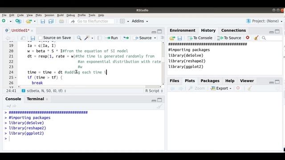The width and height of the screenshot is (285, 160).
Task: Open the Addins dropdown
Action: pos(140,21)
